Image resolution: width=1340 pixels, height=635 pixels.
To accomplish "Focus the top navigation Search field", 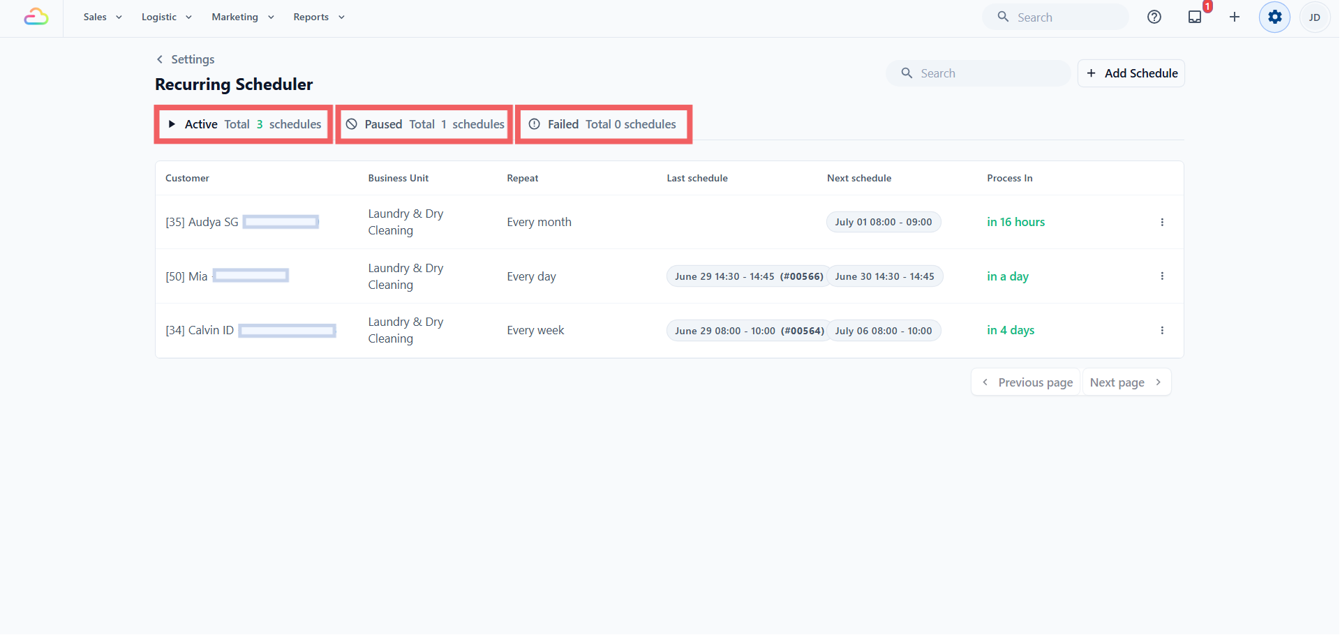I will [x=1055, y=17].
